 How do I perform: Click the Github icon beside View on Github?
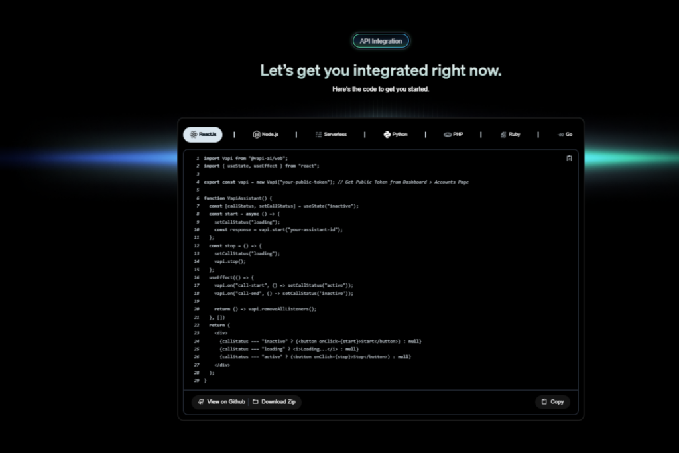(201, 401)
